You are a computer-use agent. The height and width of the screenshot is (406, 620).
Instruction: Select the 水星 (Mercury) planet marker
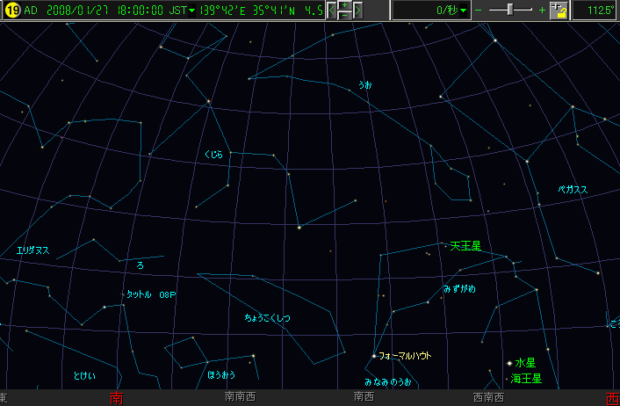tap(509, 363)
